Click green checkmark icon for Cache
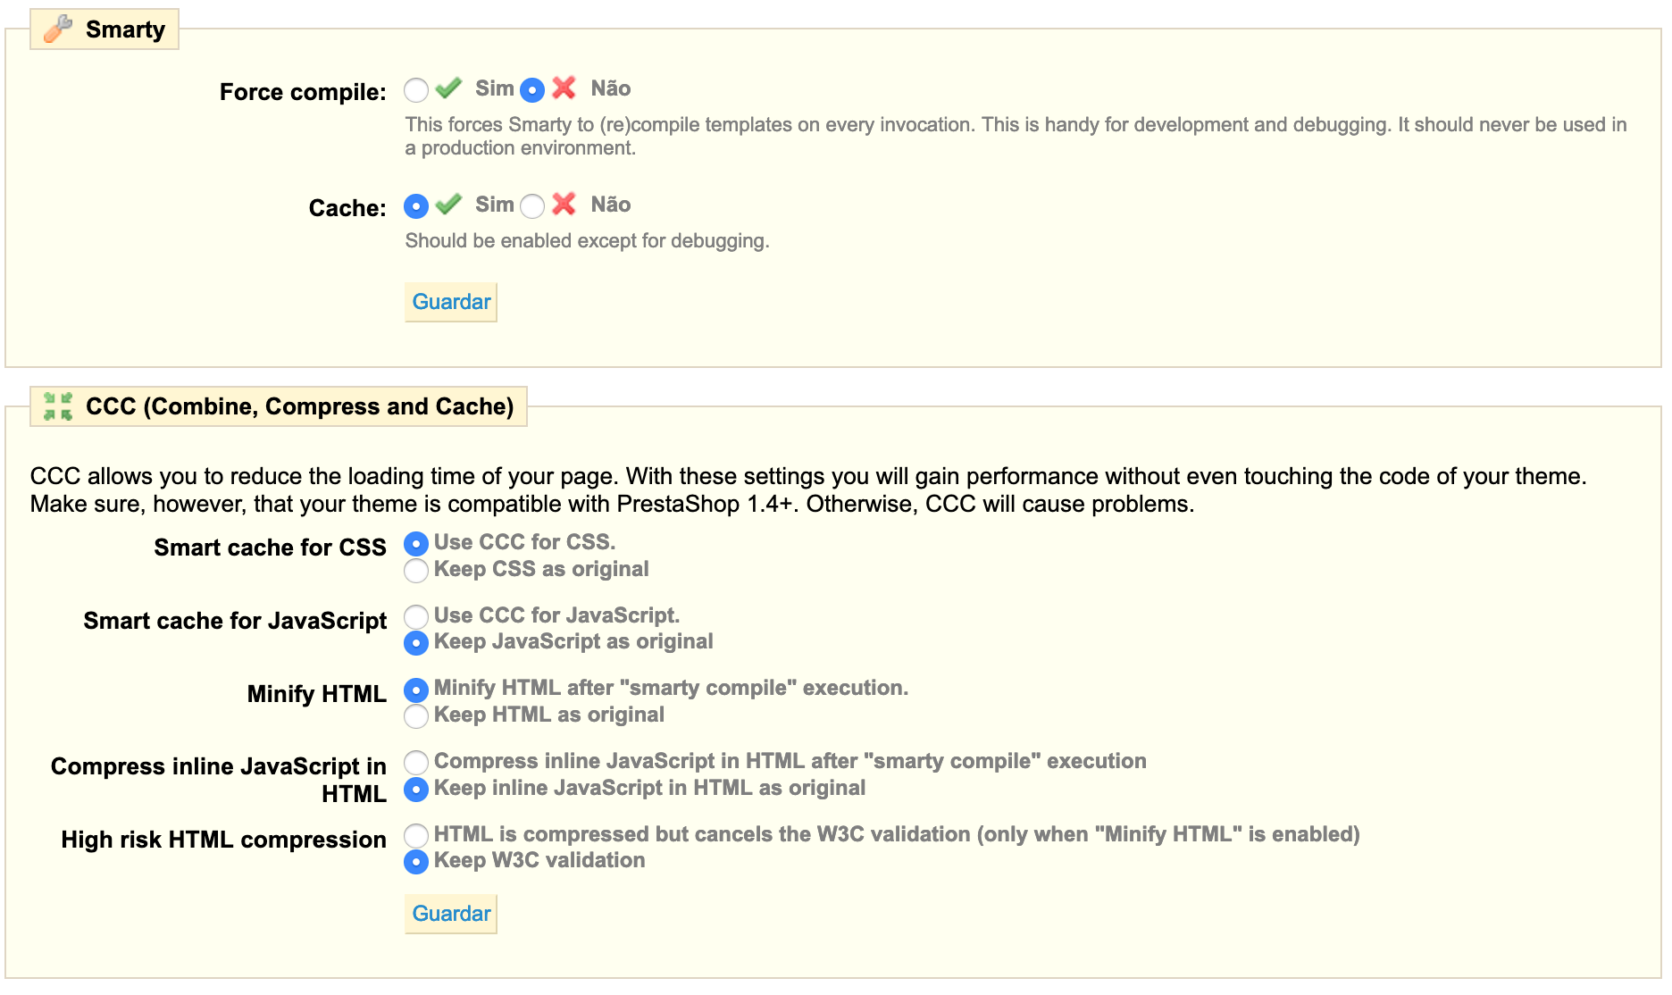This screenshot has width=1672, height=995. 448,205
